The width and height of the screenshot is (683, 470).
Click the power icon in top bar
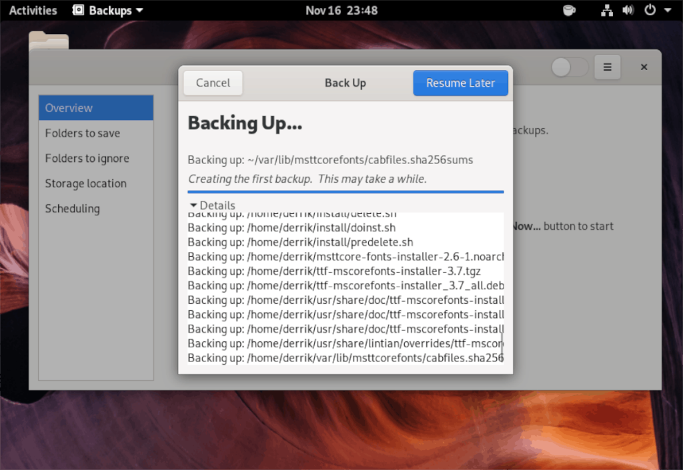648,10
